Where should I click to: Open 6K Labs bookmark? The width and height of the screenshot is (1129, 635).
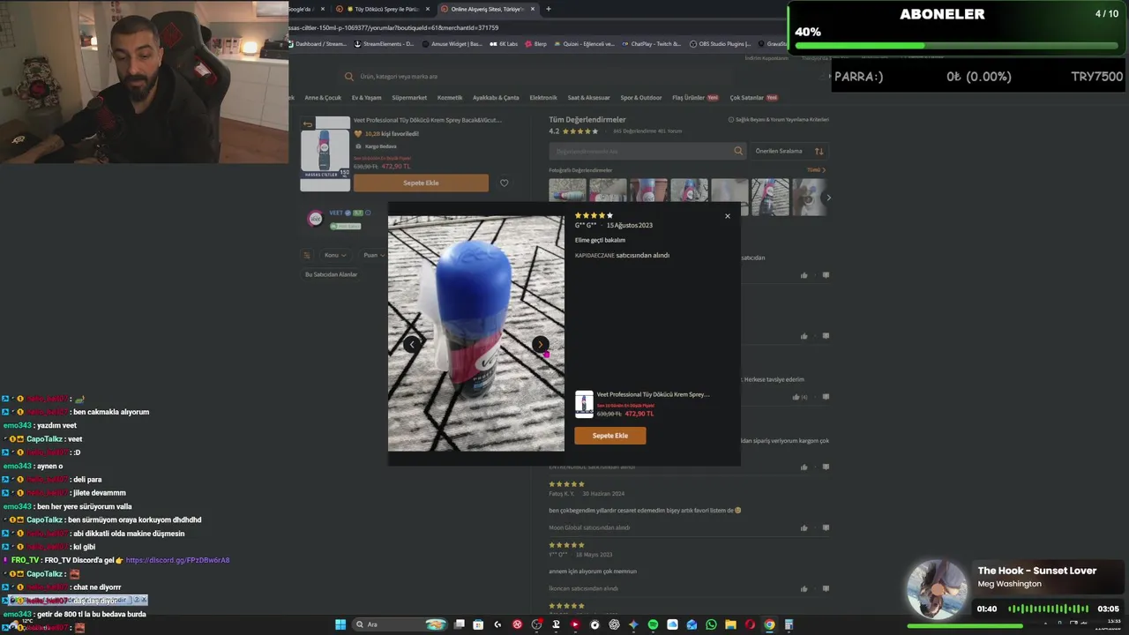(x=504, y=43)
